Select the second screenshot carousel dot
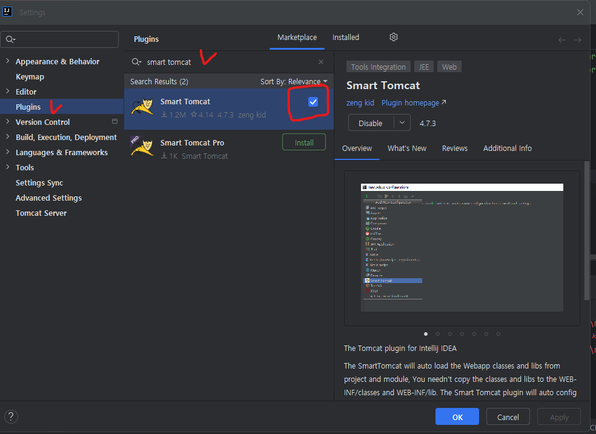 [x=437, y=334]
